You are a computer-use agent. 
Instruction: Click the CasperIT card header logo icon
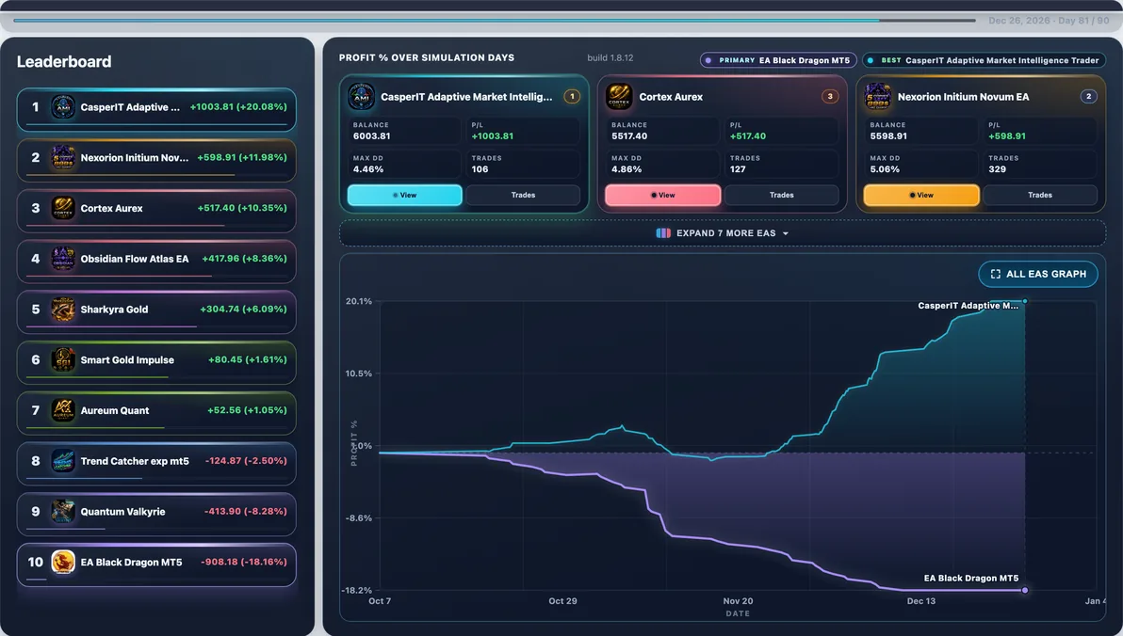coord(361,97)
